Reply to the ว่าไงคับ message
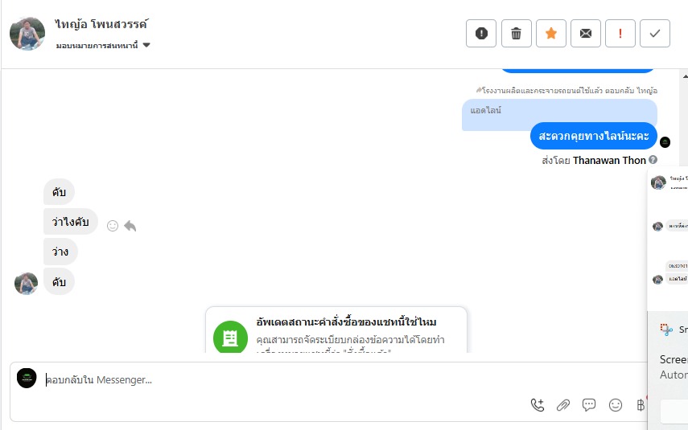The height and width of the screenshot is (430, 688). 130,226
